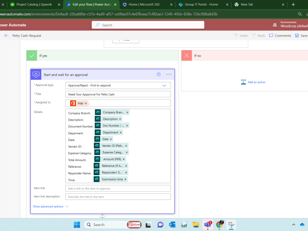Add an action in If no branch
This screenshot has height=231, width=308.
(253, 82)
